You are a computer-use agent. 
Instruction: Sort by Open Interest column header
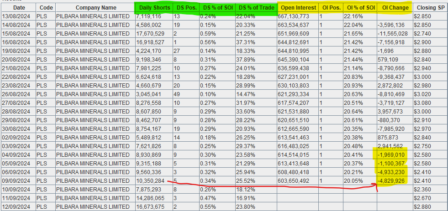(298, 8)
